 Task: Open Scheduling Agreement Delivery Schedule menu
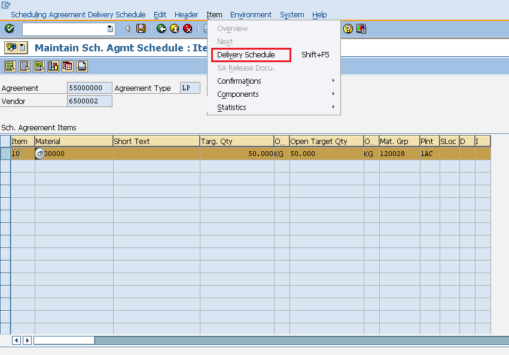pos(78,14)
